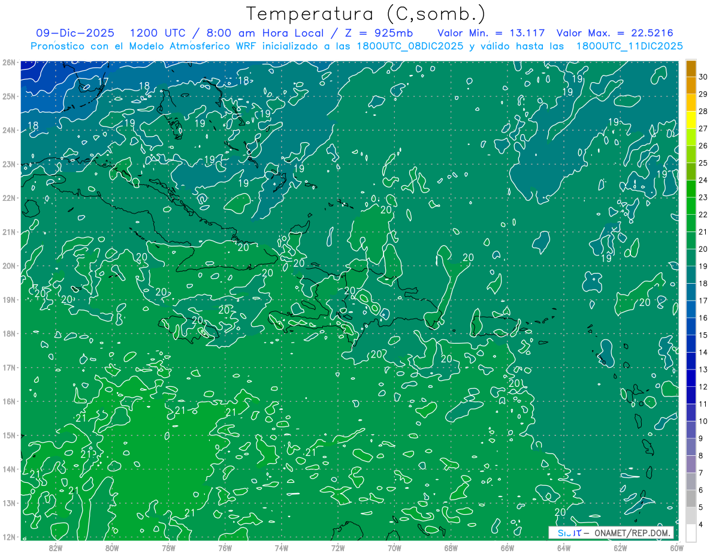Image resolution: width=719 pixels, height=556 pixels.
Task: Click the color bar value 12
Action: (703, 387)
